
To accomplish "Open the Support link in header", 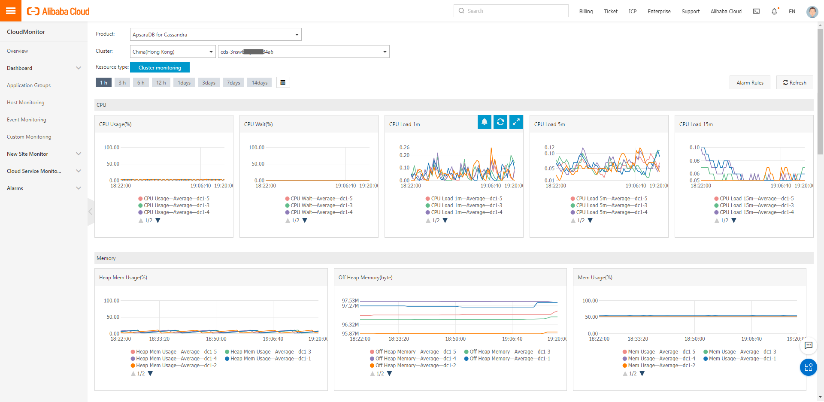I will point(691,12).
